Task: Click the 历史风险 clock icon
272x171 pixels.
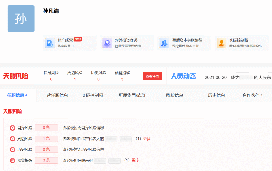Action: tap(12, 149)
